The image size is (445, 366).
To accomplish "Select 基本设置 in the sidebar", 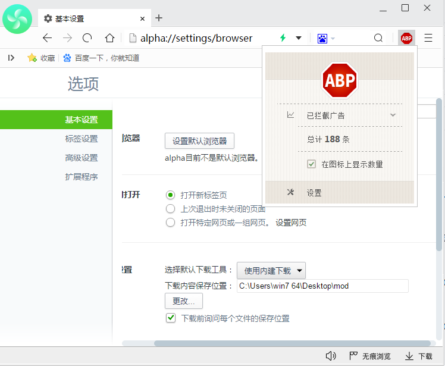I will coord(56,120).
